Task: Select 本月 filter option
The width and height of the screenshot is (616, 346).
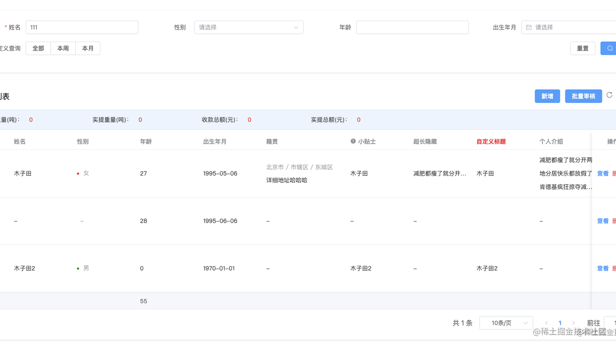Action: [x=88, y=48]
